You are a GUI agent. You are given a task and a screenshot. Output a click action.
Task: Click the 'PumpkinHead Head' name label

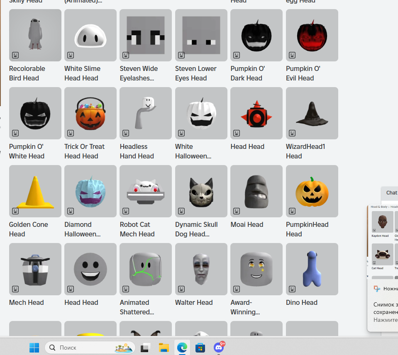(x=307, y=229)
